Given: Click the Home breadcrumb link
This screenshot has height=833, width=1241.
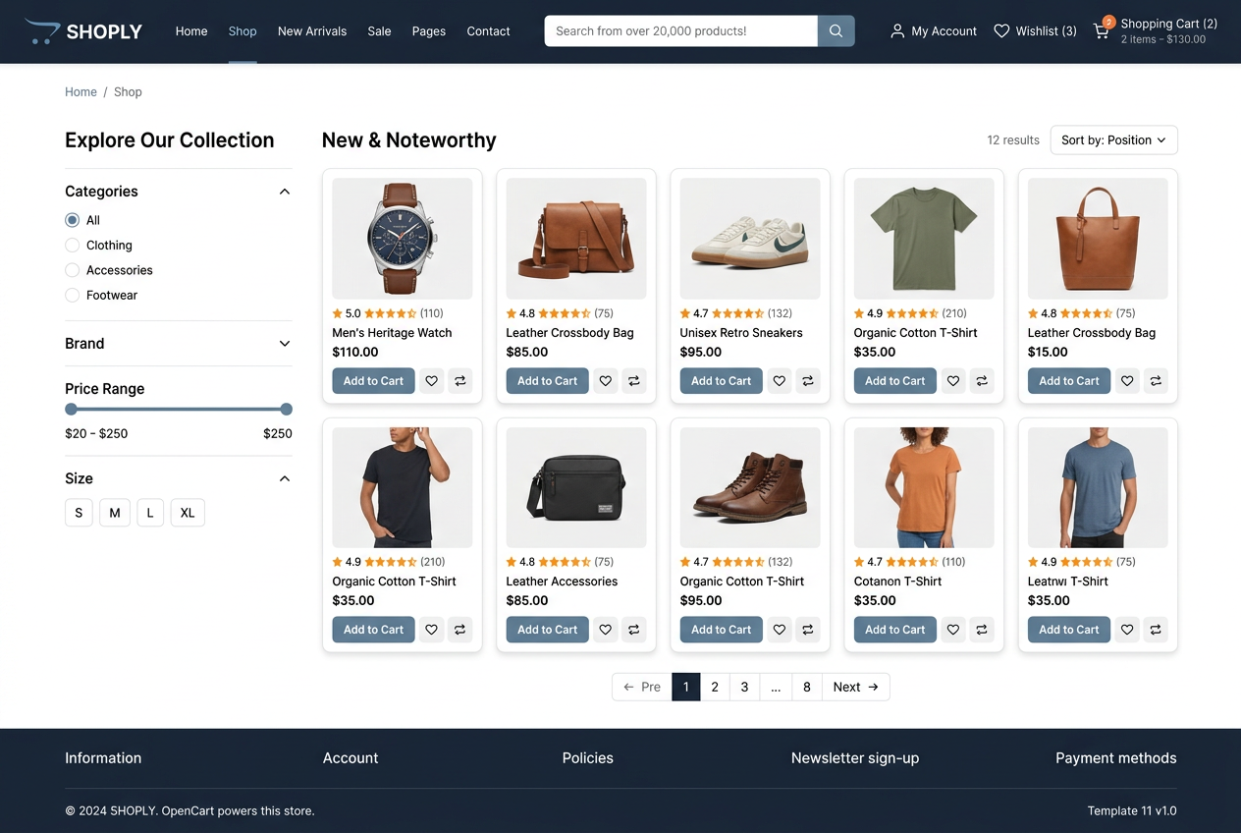Looking at the screenshot, I should click(x=81, y=92).
